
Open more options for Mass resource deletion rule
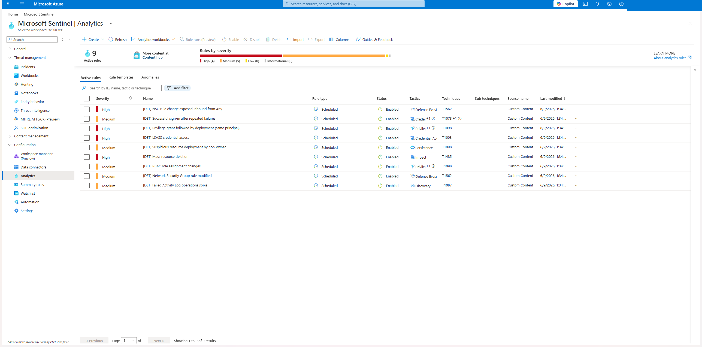click(x=577, y=157)
